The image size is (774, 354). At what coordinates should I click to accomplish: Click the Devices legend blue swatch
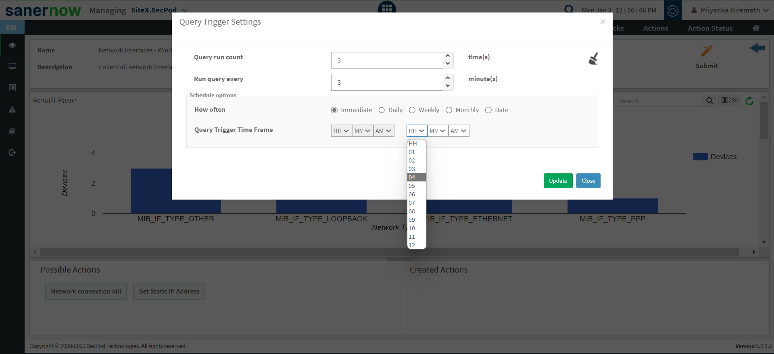pos(700,157)
